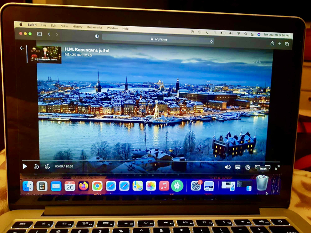The width and height of the screenshot is (311, 233).
Task: Open Finder from the Dock
Action: click(x=28, y=186)
